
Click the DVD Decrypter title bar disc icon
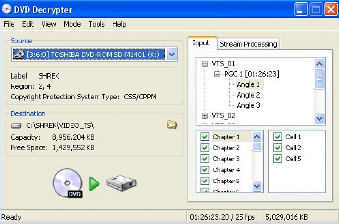pyautogui.click(x=7, y=9)
